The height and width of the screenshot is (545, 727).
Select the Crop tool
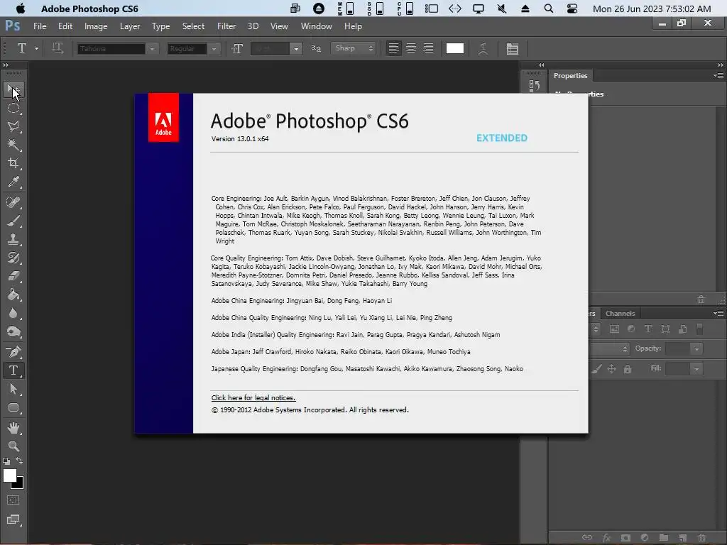[13, 163]
